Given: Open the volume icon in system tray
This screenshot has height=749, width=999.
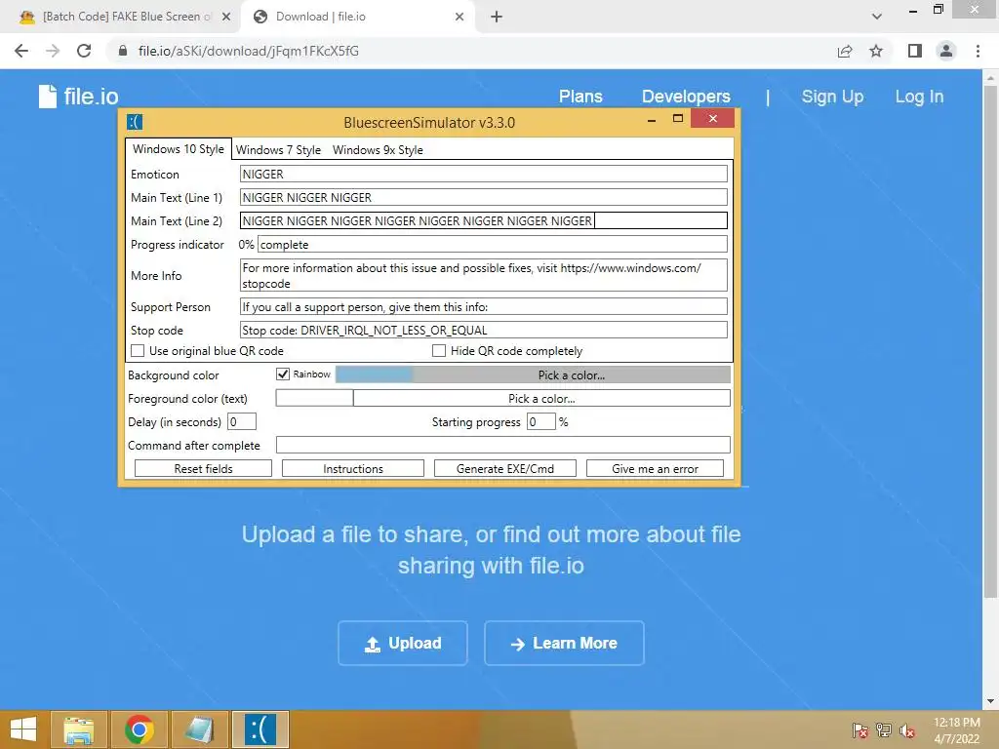Looking at the screenshot, I should pos(907,730).
